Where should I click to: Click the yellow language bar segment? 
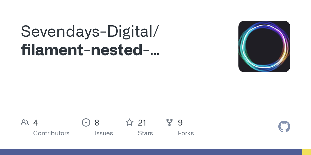click(307, 152)
